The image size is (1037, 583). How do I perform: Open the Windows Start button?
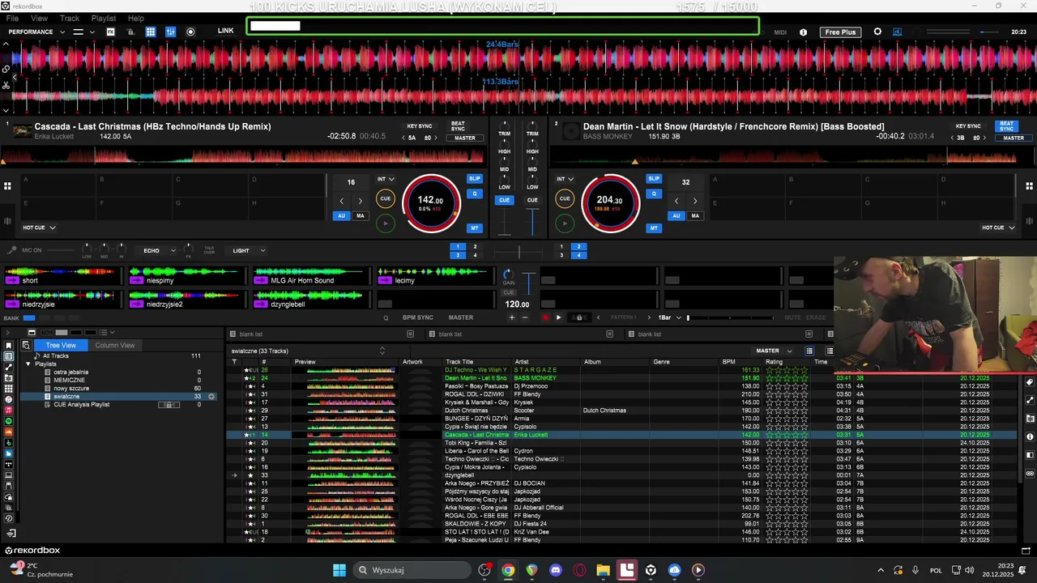(x=339, y=570)
